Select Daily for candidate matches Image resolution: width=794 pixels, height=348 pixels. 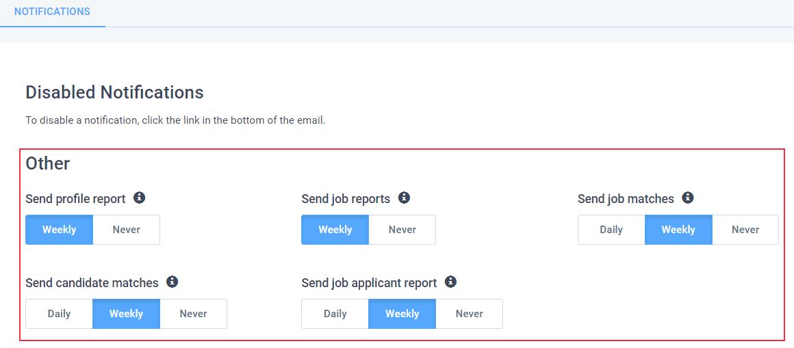click(60, 314)
